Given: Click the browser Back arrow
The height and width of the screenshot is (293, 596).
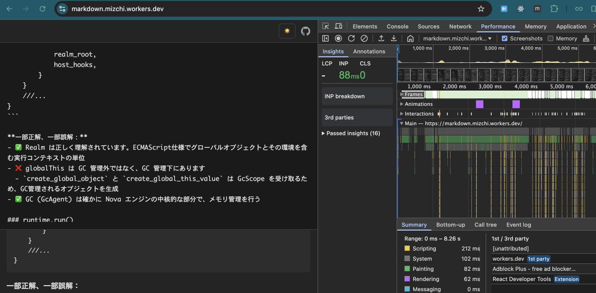Looking at the screenshot, I should tap(9, 9).
